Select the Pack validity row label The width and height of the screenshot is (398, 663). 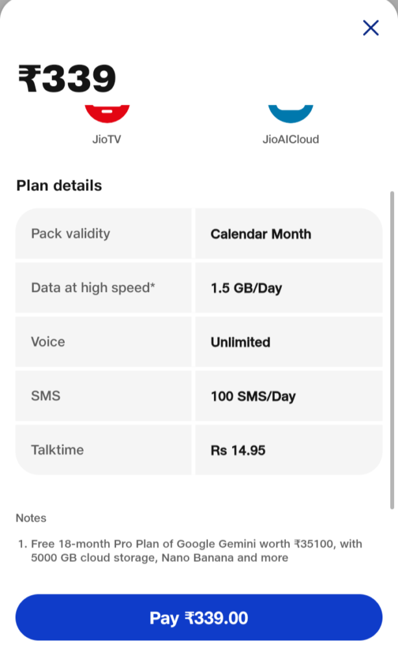pyautogui.click(x=71, y=234)
